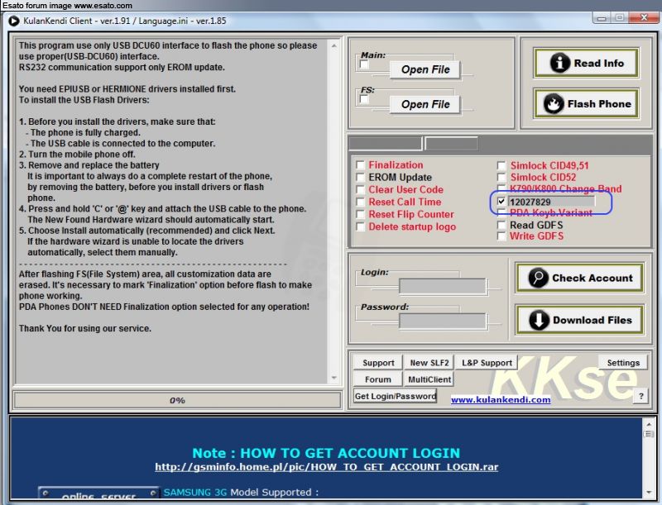Enable the Finalization option
The height and width of the screenshot is (505, 662).
click(361, 164)
